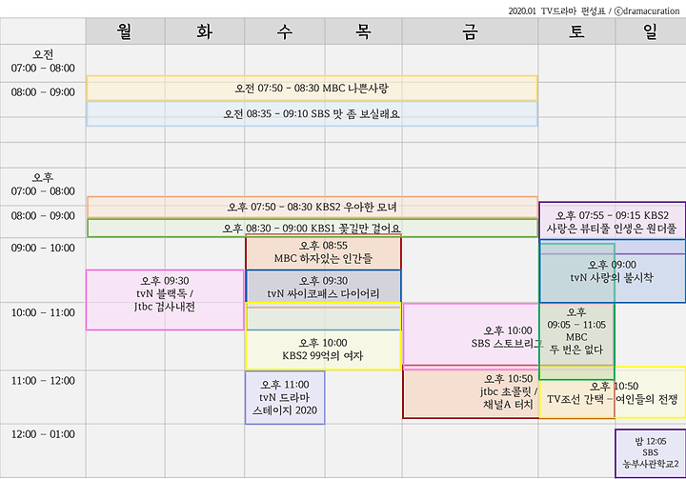Select the 일 (Sunday) column header

click(651, 31)
